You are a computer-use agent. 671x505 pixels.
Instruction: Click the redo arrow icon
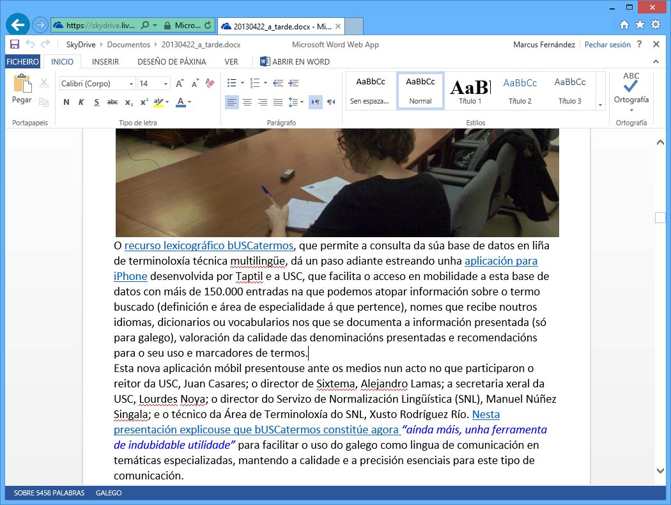(45, 43)
